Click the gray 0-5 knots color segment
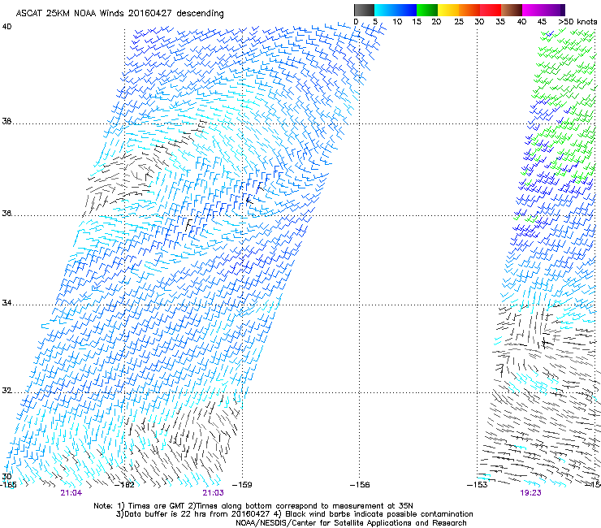 [x=364, y=10]
